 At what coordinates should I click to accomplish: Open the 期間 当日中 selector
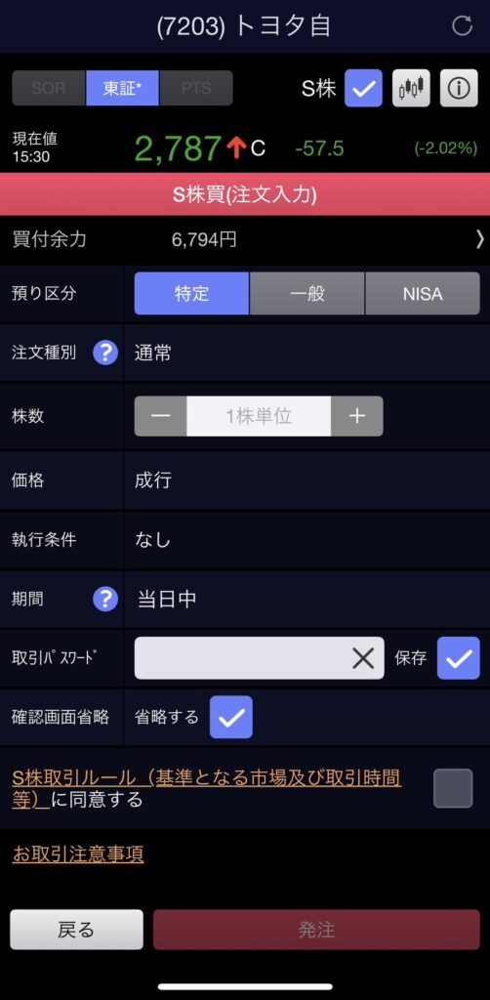point(307,599)
